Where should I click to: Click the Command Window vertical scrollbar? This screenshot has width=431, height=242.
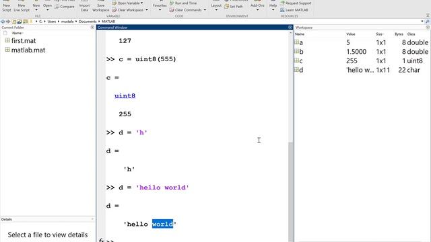click(x=290, y=192)
